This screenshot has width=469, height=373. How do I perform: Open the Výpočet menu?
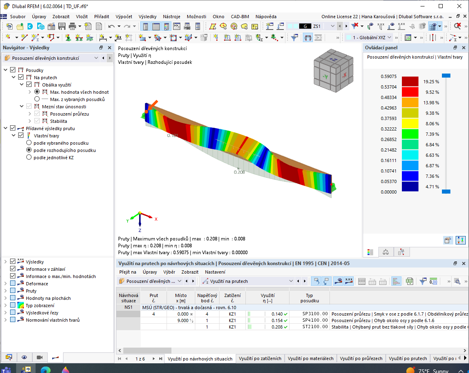pos(124,17)
